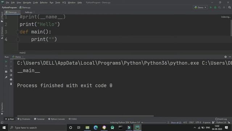The image size is (232, 131).
Task: Close the hello.py editor tab
Action: click(34, 12)
